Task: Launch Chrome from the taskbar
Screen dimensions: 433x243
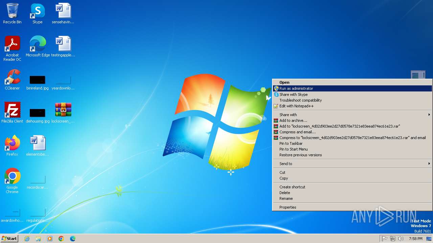Action: pos(61,239)
